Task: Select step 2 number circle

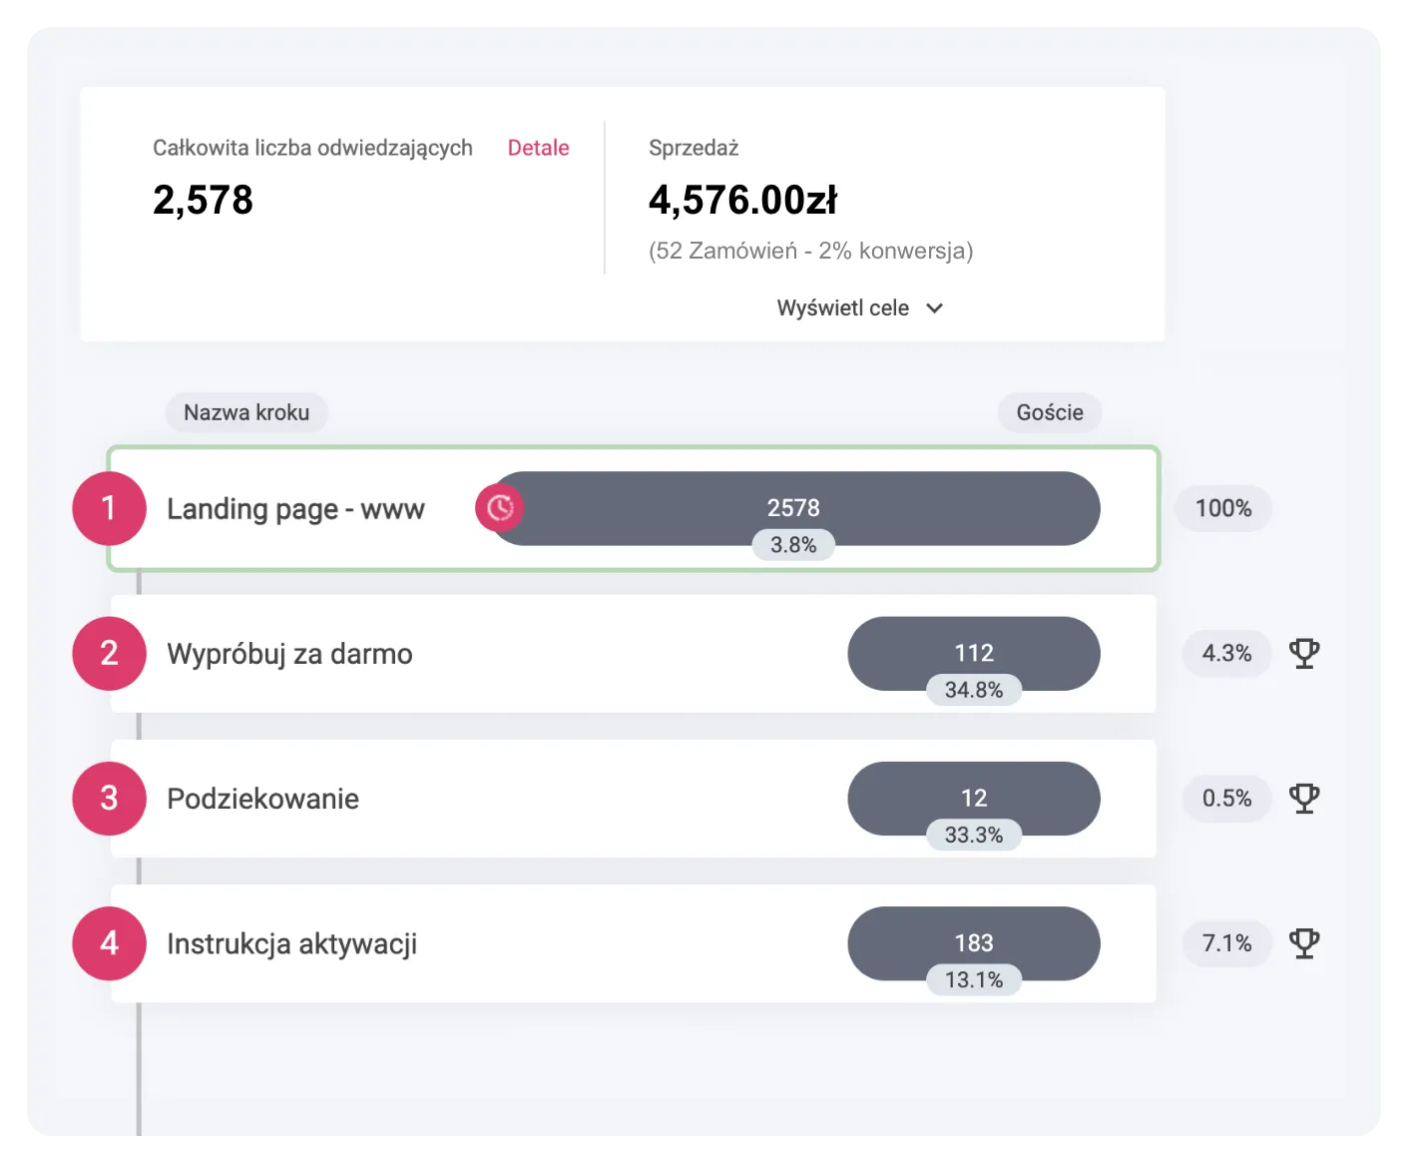Action: click(x=110, y=654)
